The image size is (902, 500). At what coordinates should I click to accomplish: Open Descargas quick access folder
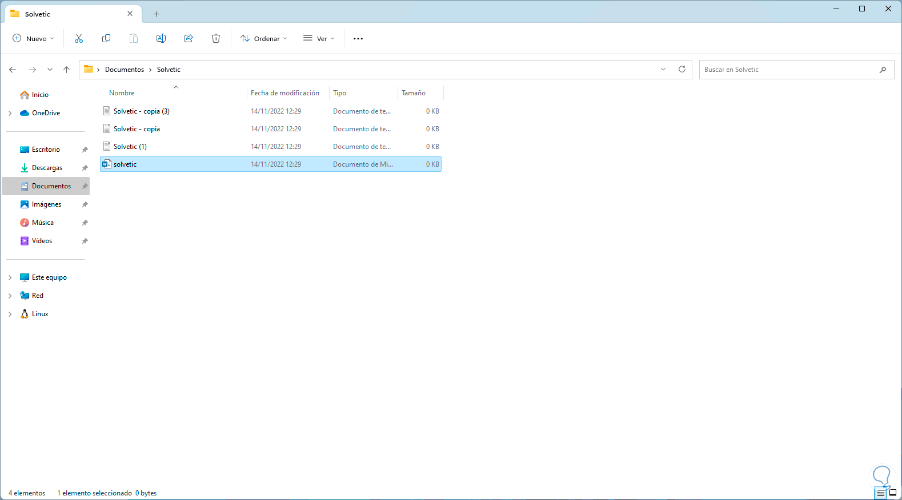tap(47, 168)
